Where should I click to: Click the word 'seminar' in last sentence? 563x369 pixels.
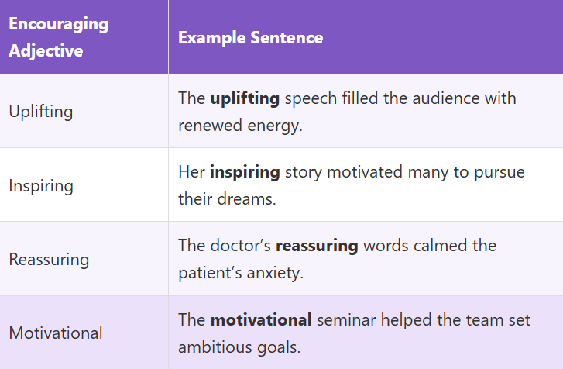[343, 320]
